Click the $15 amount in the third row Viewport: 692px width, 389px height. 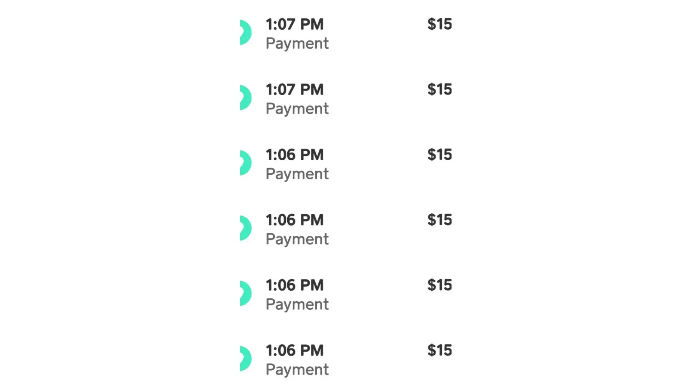point(439,155)
